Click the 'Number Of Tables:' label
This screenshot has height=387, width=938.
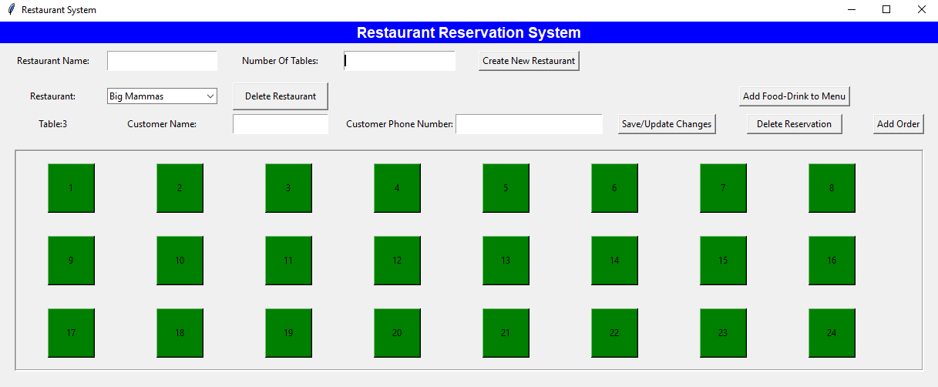281,61
